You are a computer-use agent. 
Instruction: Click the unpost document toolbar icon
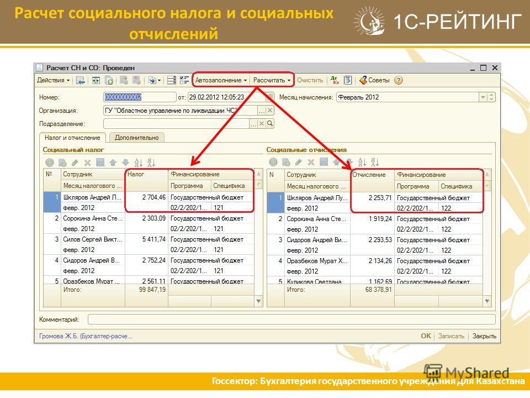point(136,80)
